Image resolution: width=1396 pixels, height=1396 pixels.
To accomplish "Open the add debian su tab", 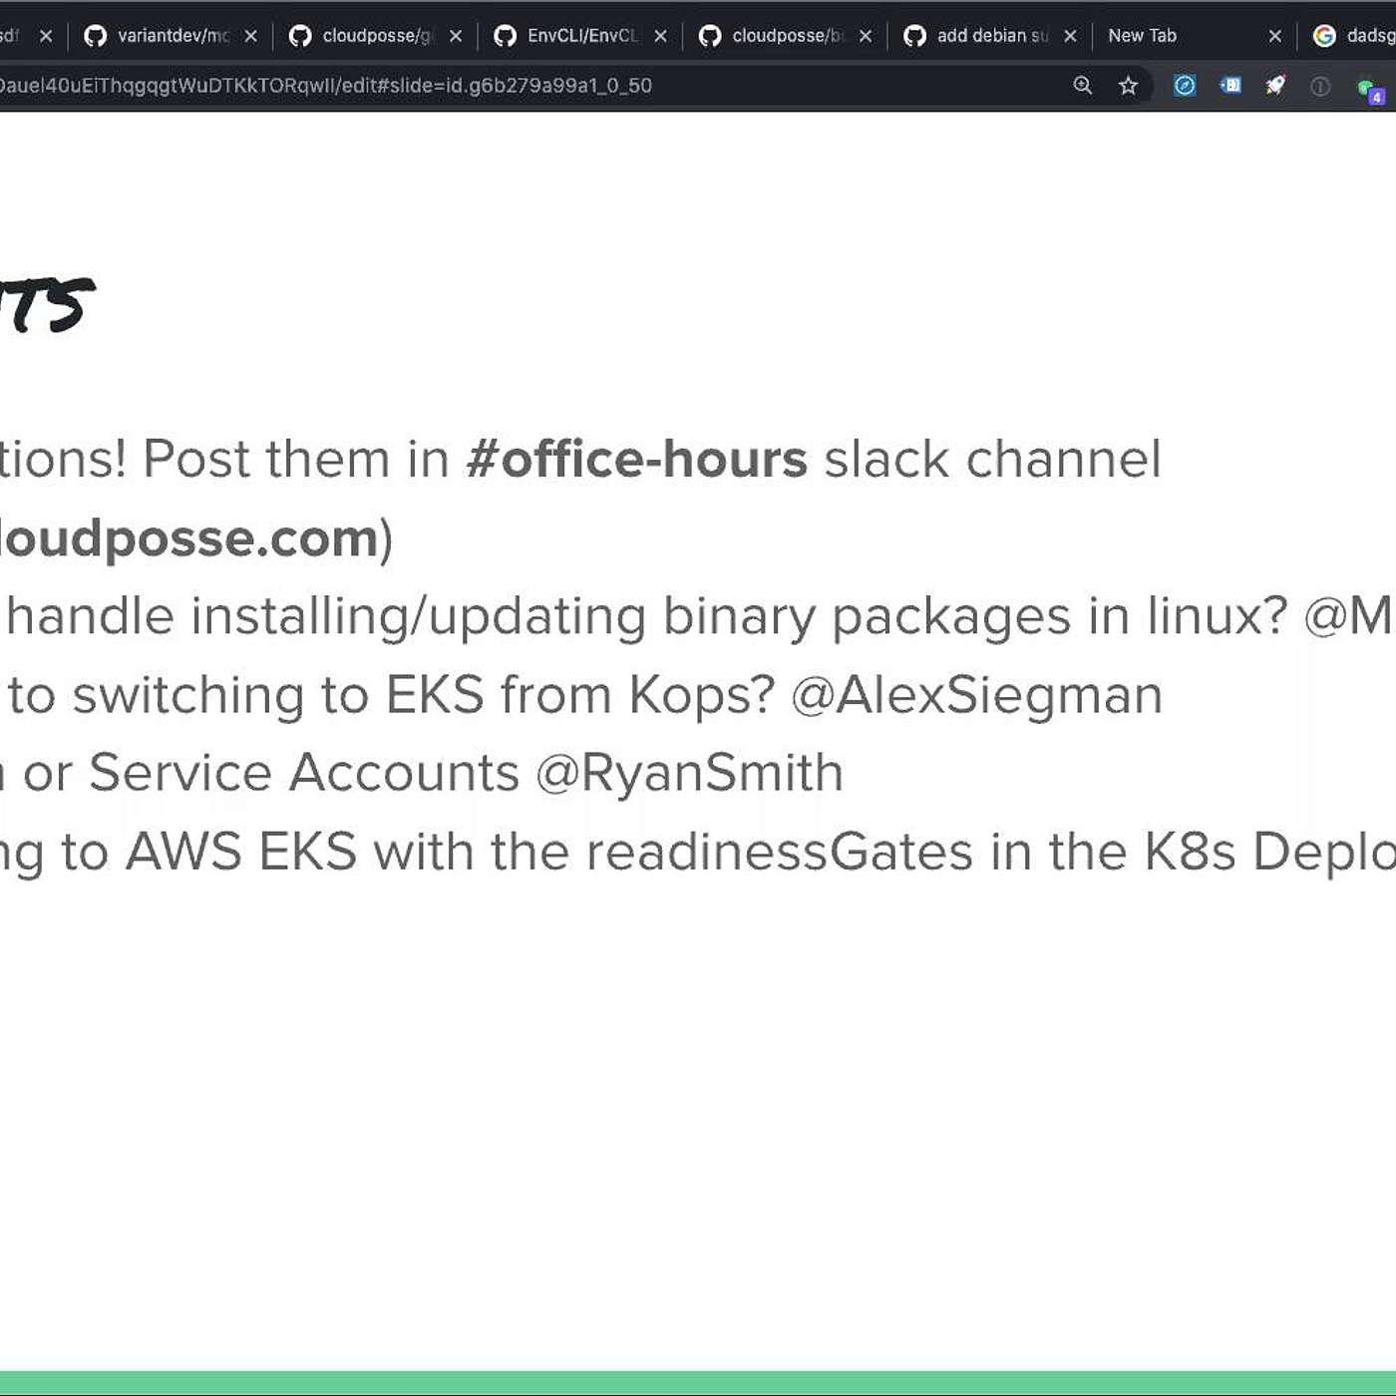I will (976, 36).
